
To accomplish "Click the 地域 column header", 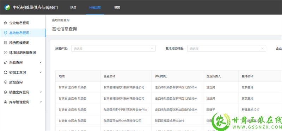I will [x=62, y=76].
